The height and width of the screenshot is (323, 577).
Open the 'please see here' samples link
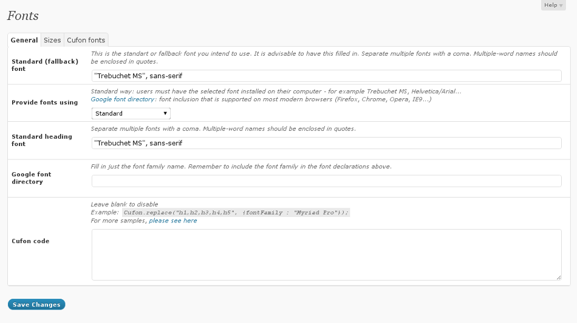click(172, 221)
